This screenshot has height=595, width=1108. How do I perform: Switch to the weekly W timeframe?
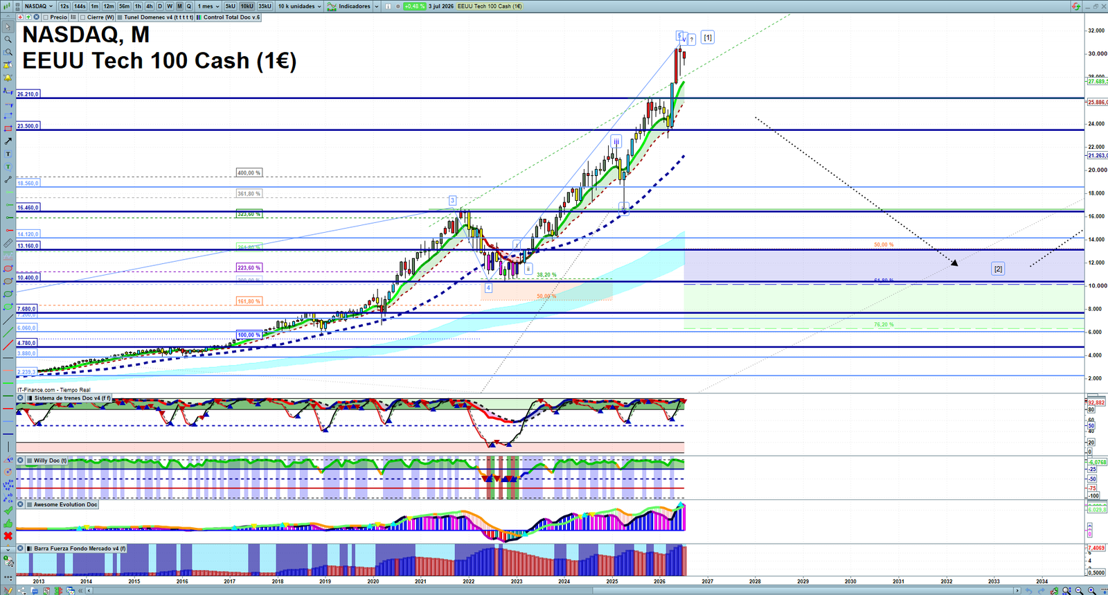[x=170, y=6]
